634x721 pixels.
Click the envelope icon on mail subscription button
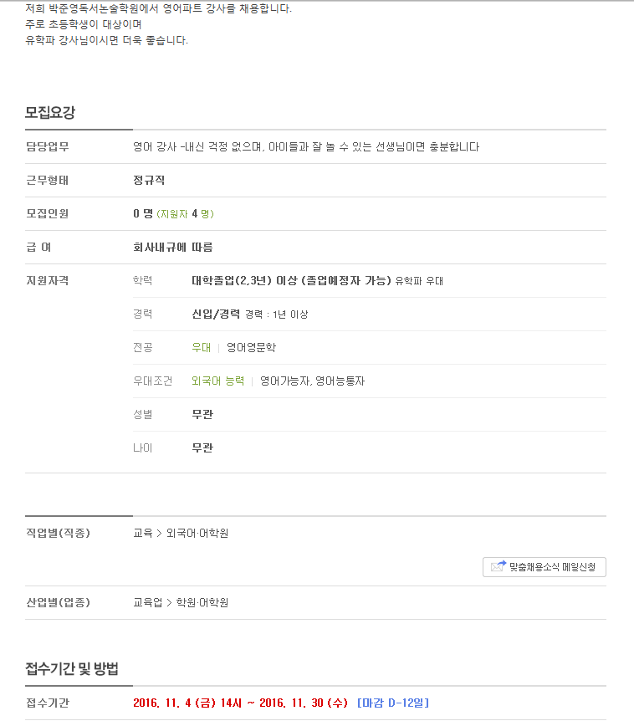(498, 566)
